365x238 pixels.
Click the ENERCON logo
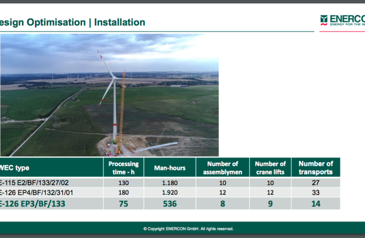[343, 20]
